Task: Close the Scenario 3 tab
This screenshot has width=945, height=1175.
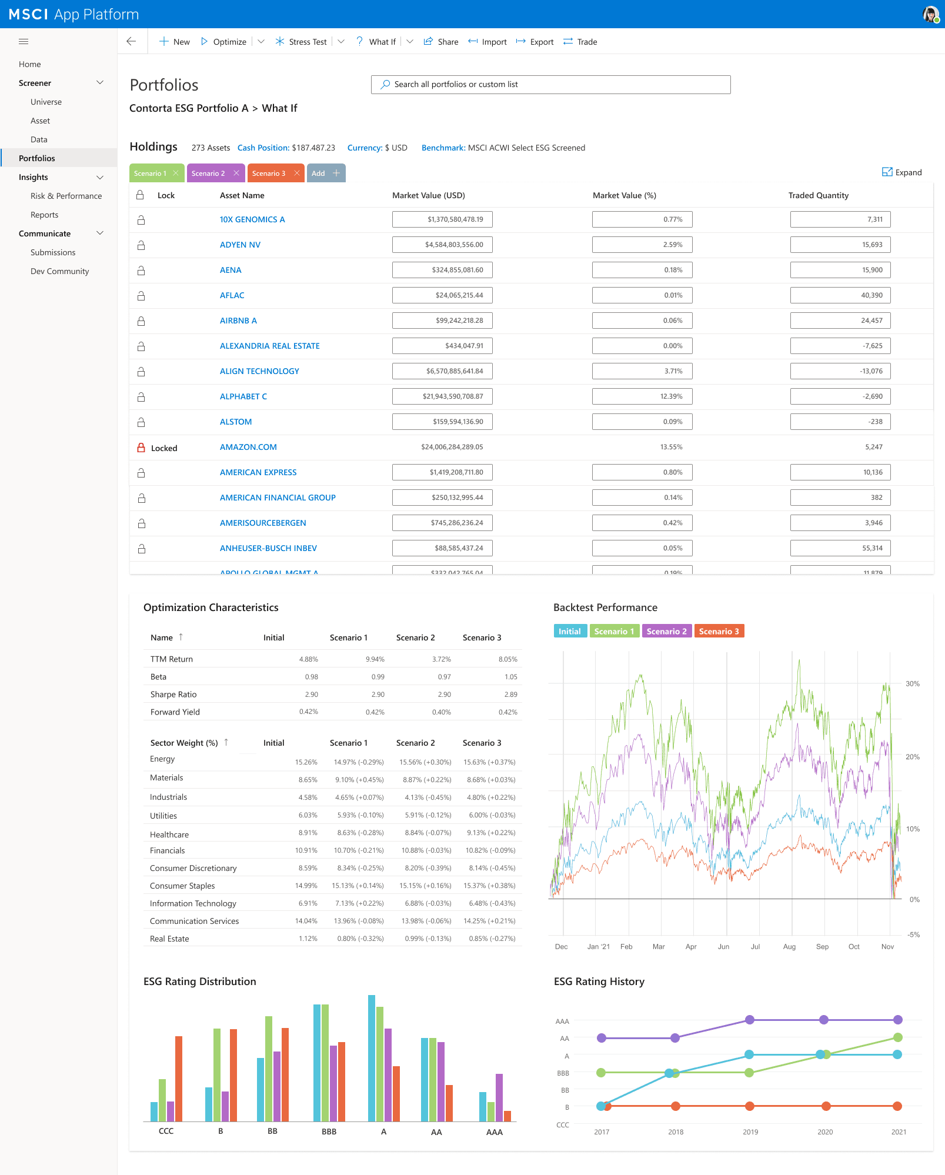Action: tap(297, 173)
